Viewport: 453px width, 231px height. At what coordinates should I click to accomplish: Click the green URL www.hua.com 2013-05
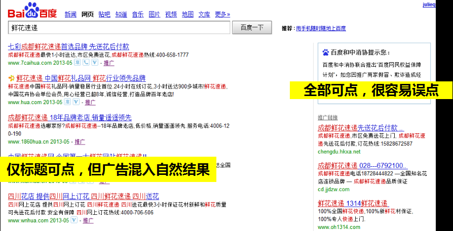35,102
